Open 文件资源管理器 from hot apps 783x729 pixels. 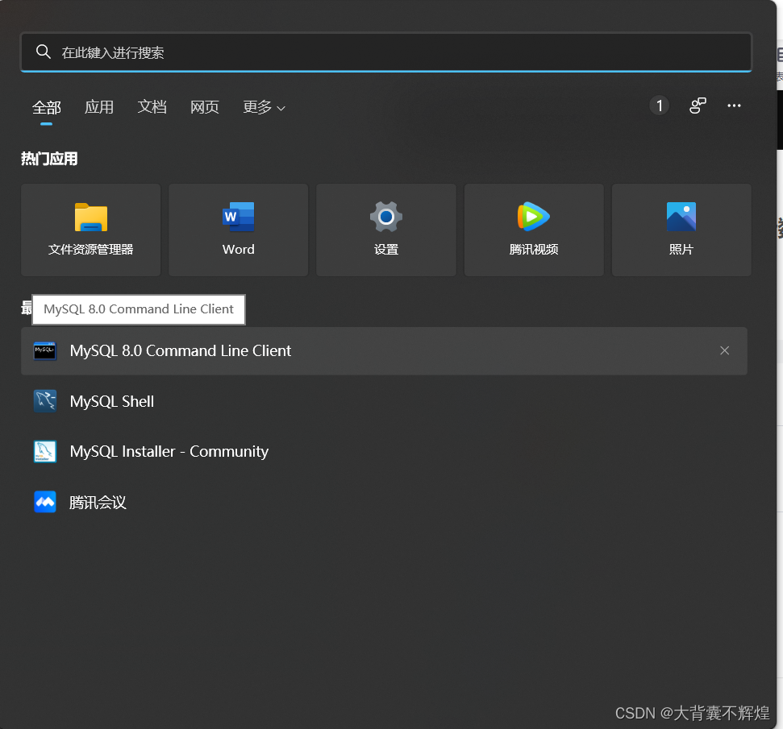pos(90,230)
